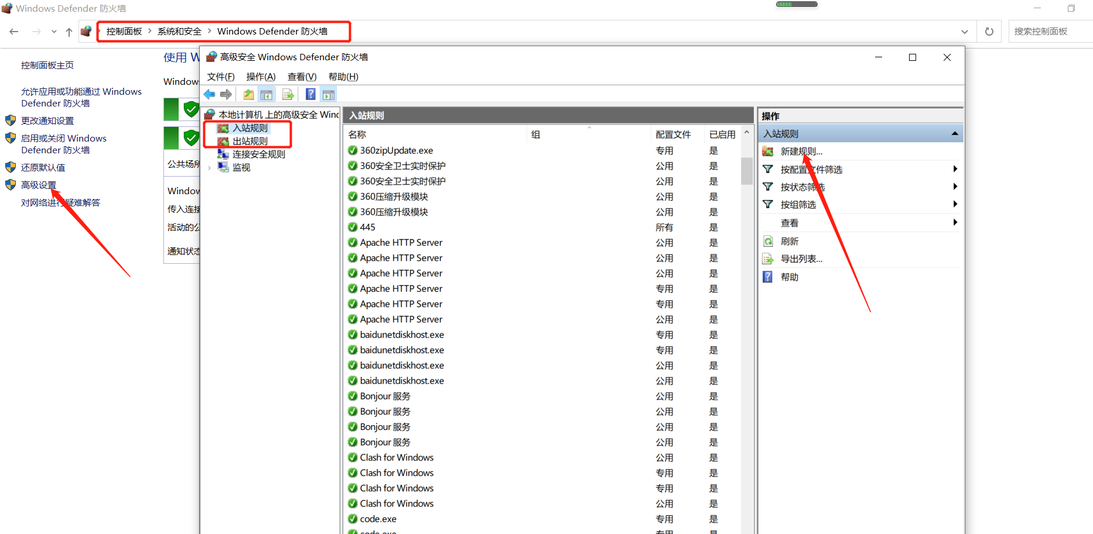Sort rules by the 已启用 column header
Image resolution: width=1093 pixels, height=534 pixels.
723,135
